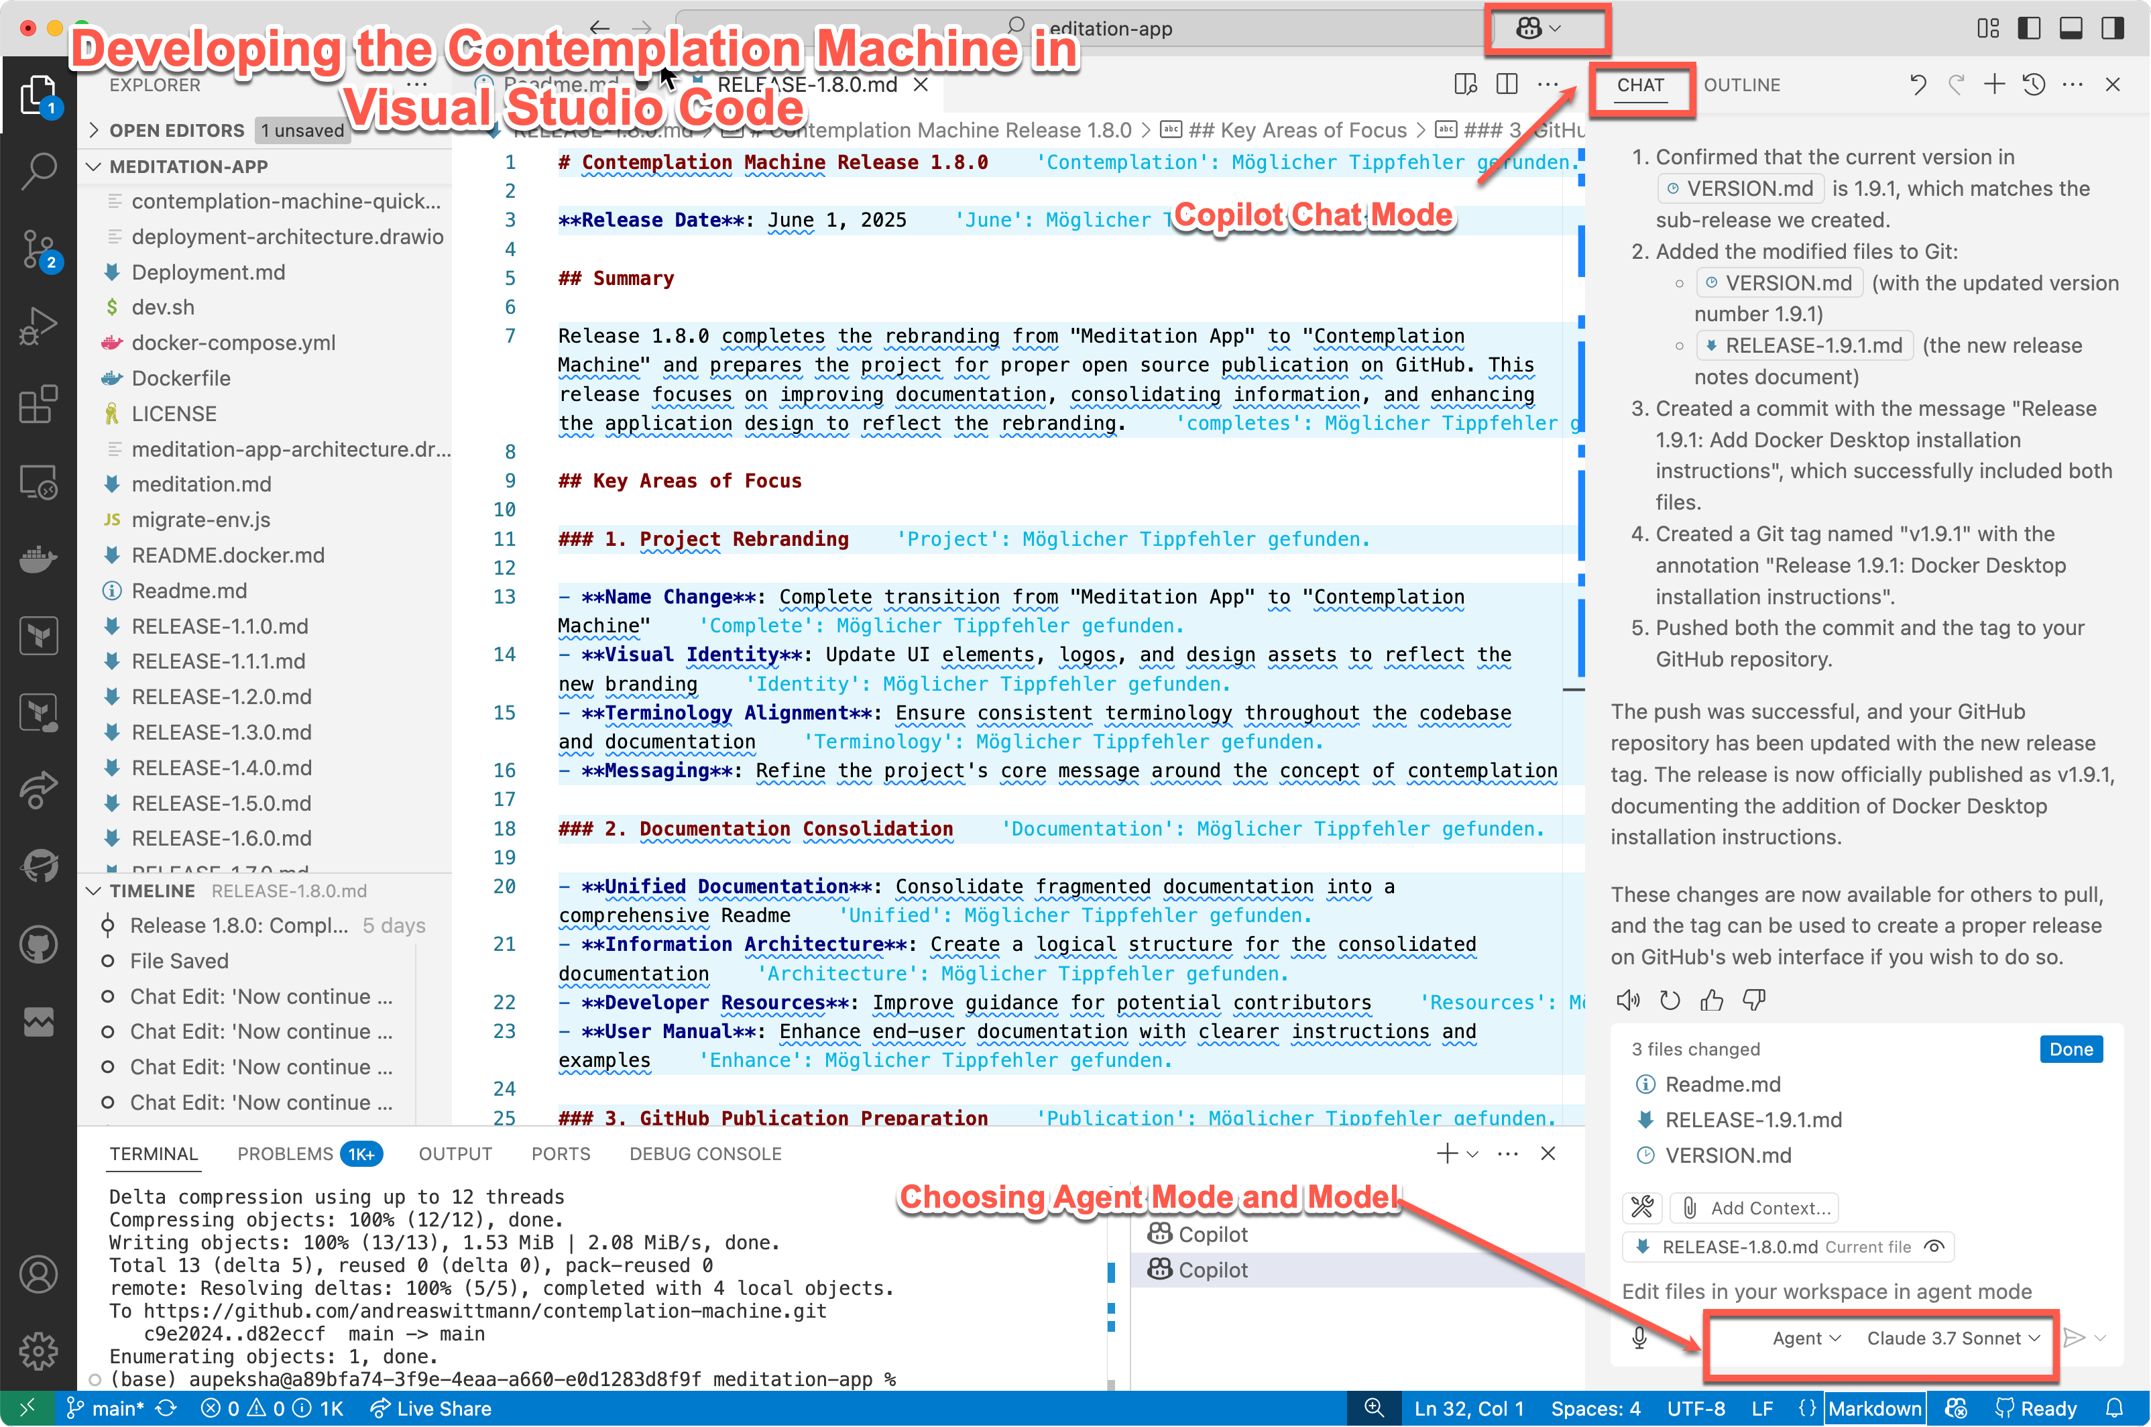The width and height of the screenshot is (2151, 1427).
Task: Open chat panel More Actions ellipsis
Action: pyautogui.click(x=2073, y=84)
